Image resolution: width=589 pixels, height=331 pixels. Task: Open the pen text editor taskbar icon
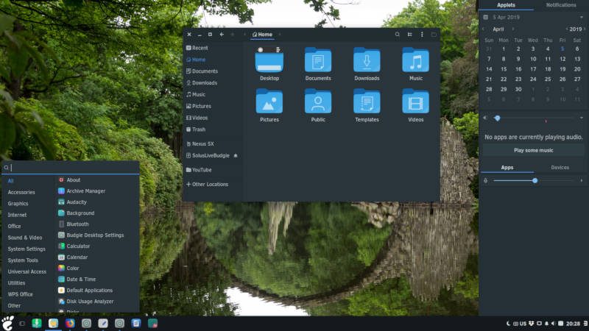[x=103, y=323]
